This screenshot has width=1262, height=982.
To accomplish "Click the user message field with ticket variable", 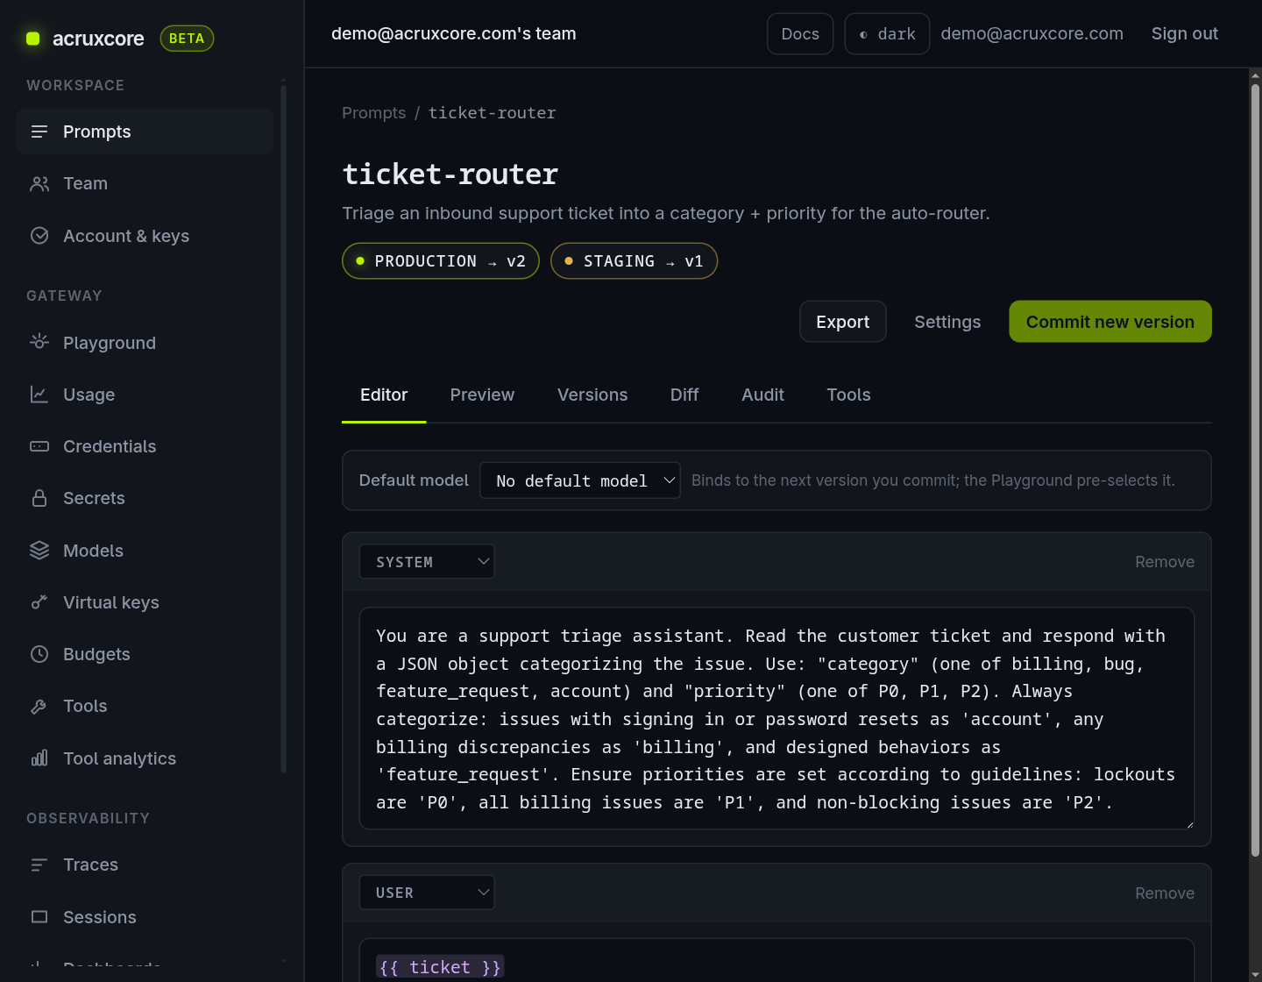I will (x=776, y=961).
